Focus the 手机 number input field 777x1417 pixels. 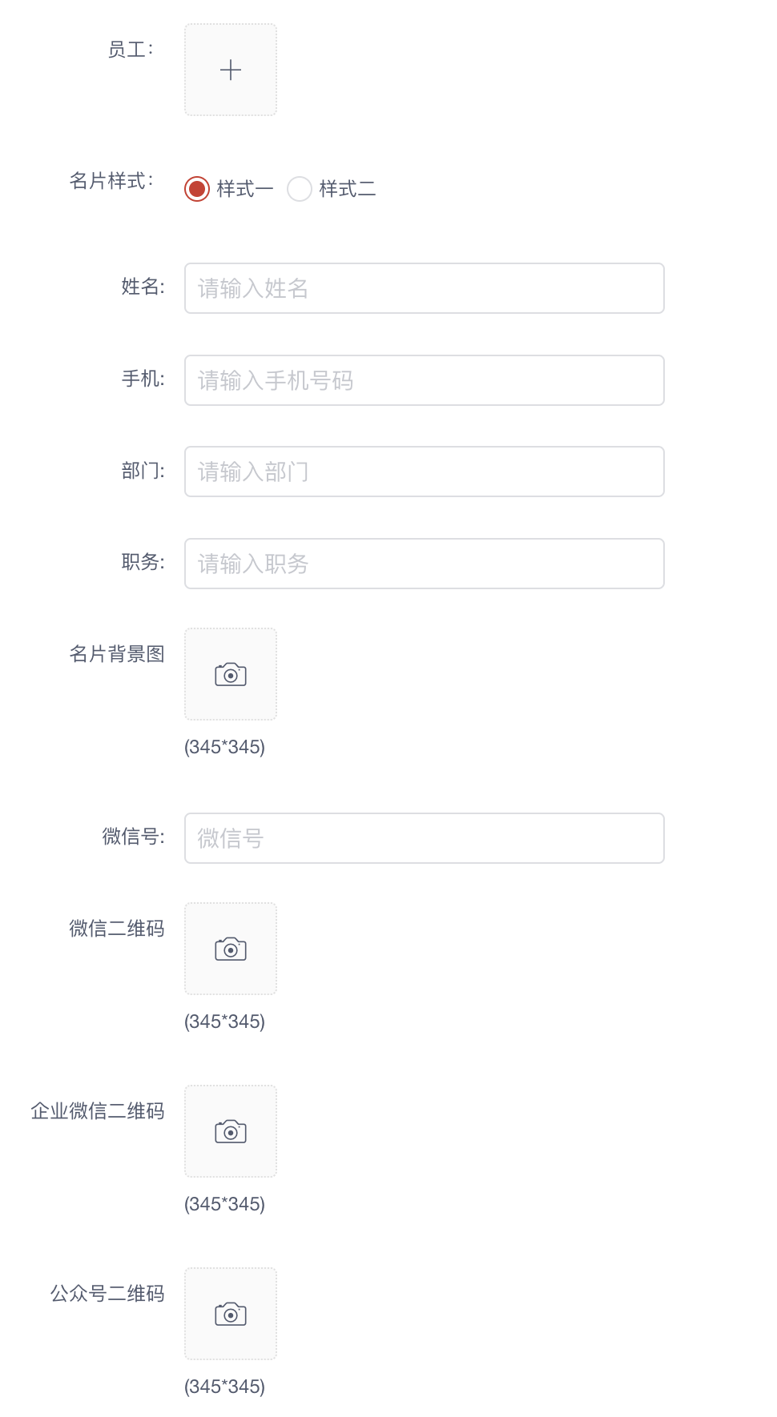tap(425, 380)
